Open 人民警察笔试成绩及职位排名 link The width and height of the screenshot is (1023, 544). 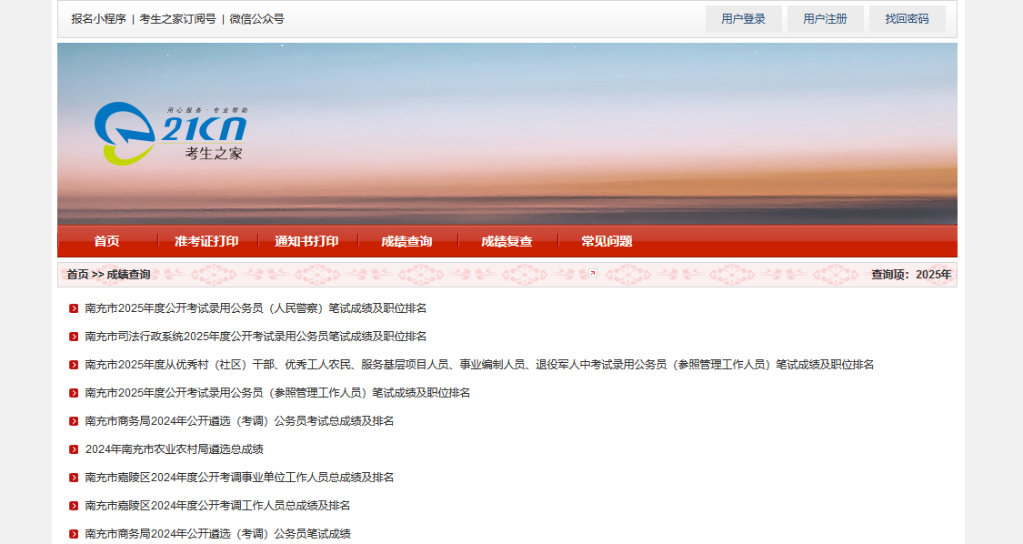point(256,308)
